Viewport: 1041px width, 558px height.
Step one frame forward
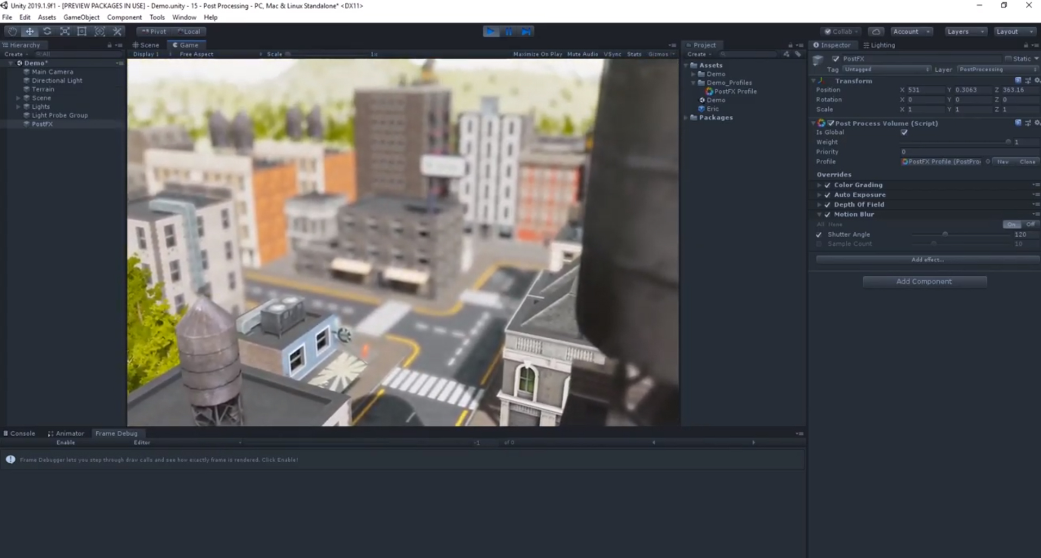coord(526,32)
